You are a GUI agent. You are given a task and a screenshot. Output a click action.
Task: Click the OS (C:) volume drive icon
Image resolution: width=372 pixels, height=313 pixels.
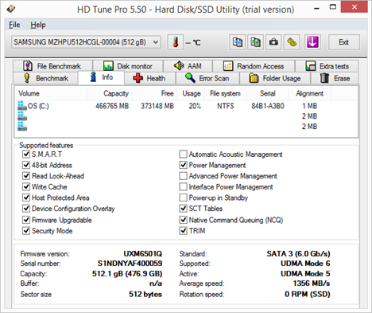point(22,106)
